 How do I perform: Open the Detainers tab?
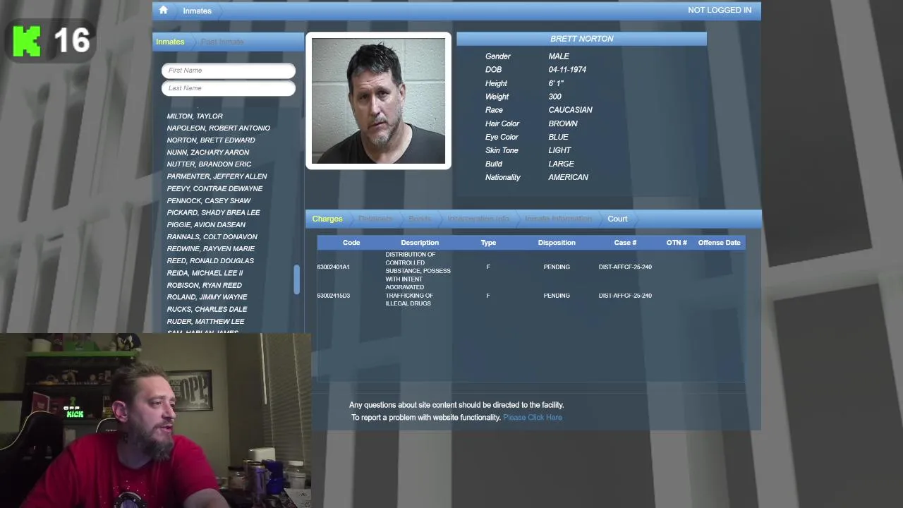[x=375, y=219]
